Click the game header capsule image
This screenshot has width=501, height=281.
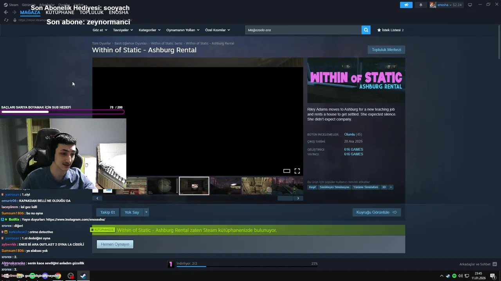(356, 80)
